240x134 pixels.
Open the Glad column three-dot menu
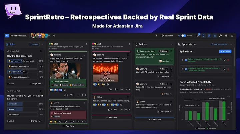[86, 44]
